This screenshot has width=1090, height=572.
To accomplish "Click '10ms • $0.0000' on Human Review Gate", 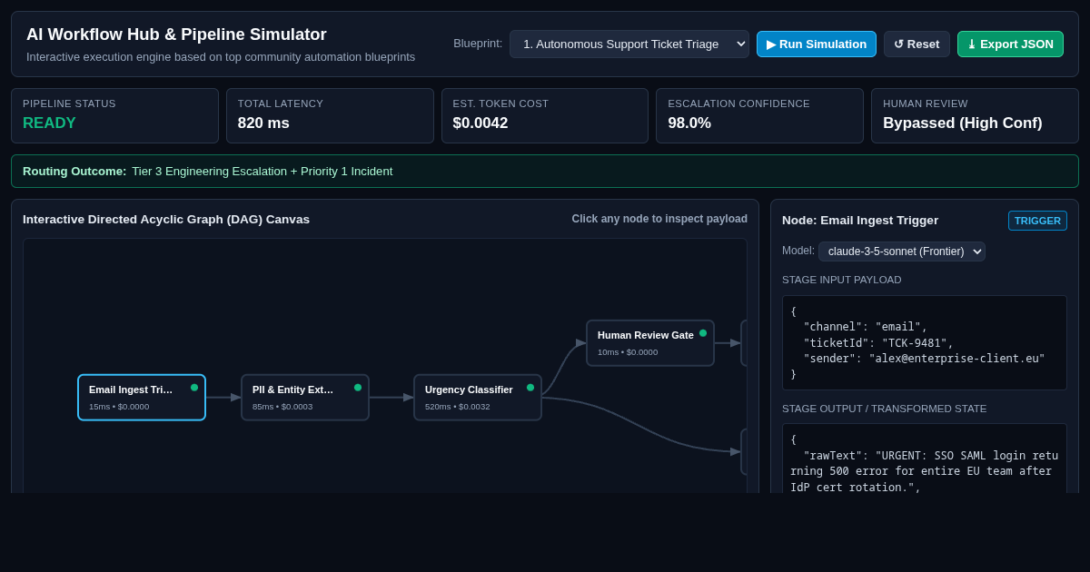I will click(628, 352).
